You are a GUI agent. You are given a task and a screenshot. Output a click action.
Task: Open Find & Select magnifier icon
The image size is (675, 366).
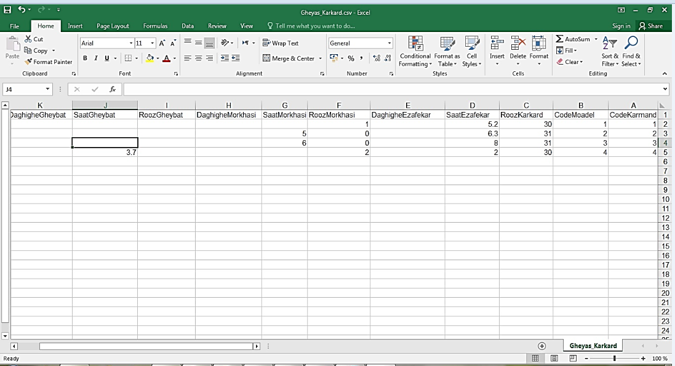coord(631,44)
